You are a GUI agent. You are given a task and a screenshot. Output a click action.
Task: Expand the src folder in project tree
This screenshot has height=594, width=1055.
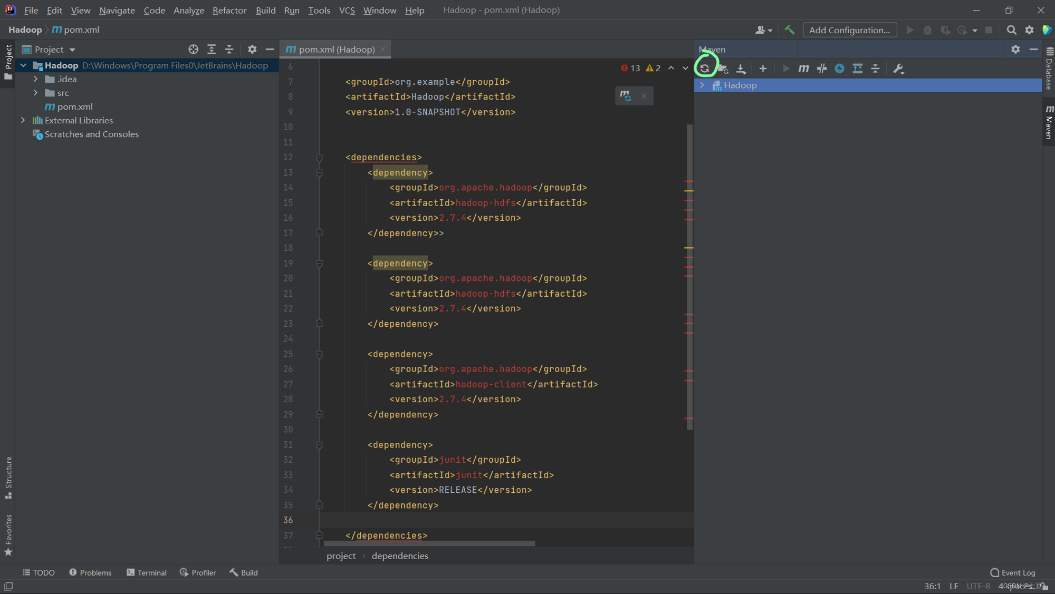click(35, 93)
